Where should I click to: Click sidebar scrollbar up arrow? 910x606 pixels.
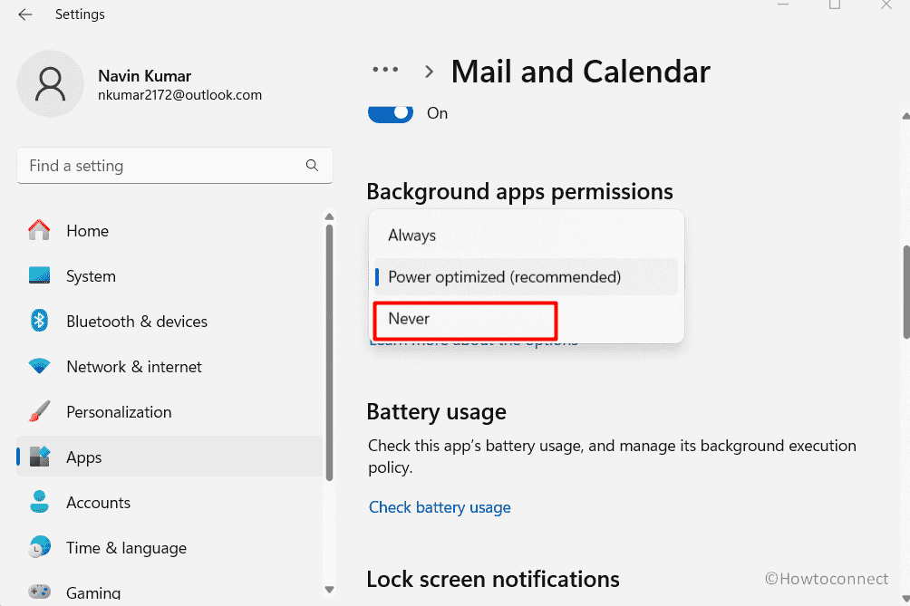330,216
